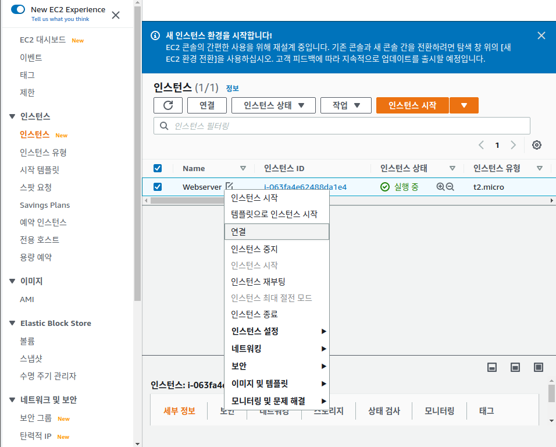The width and height of the screenshot is (556, 447).
Task: Open 시작 템플릿 in the sidebar
Action: click(x=40, y=170)
